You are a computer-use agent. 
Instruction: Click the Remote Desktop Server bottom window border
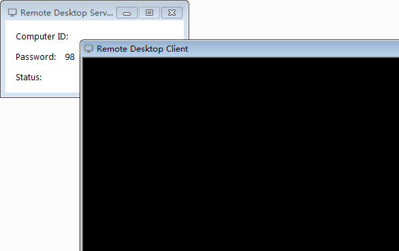coord(41,95)
